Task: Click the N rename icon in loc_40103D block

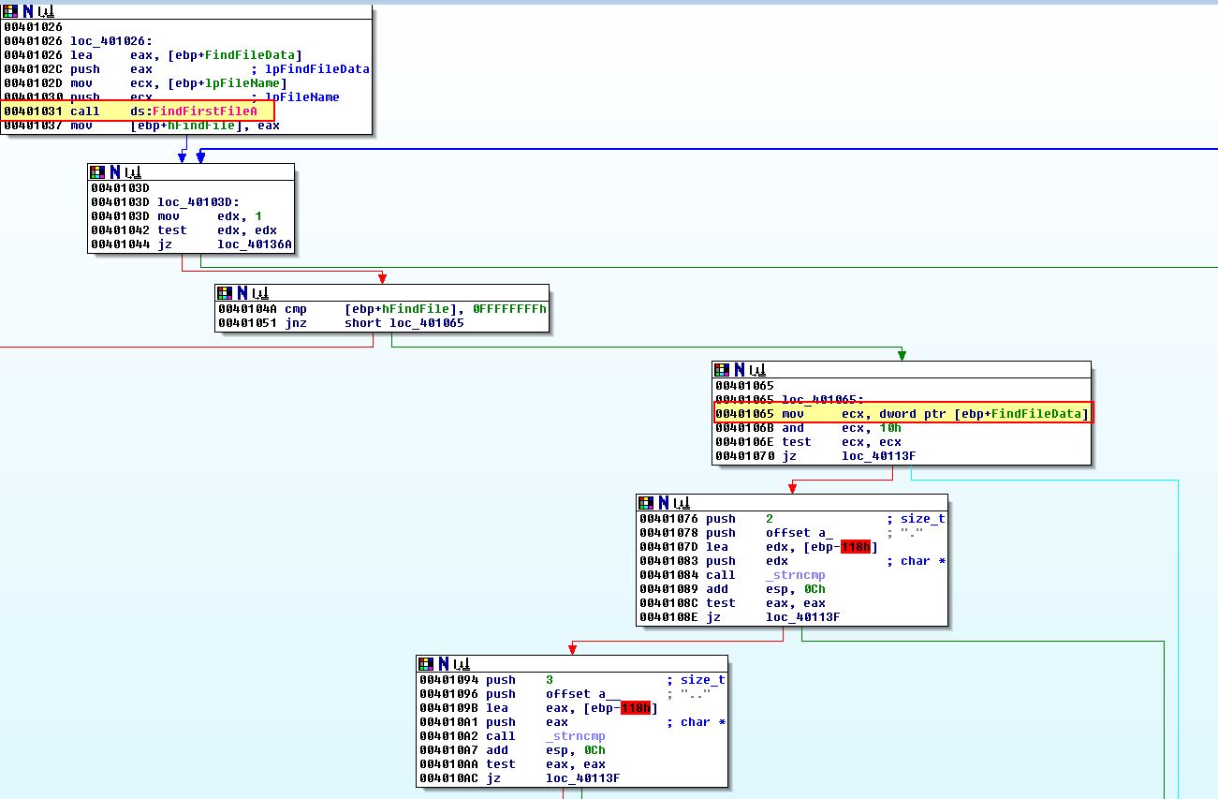Action: click(x=115, y=171)
